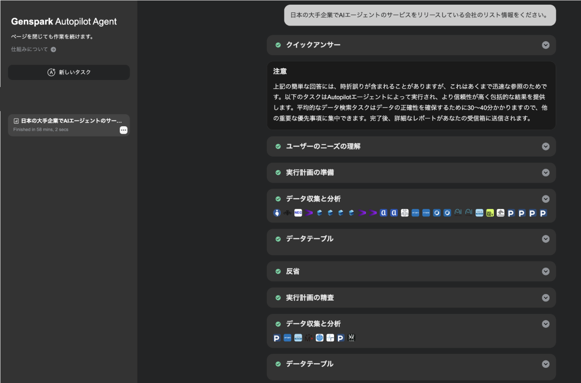Expand the データ収集と分析 section containing the NEC icon
581x383 pixels.
(546, 199)
